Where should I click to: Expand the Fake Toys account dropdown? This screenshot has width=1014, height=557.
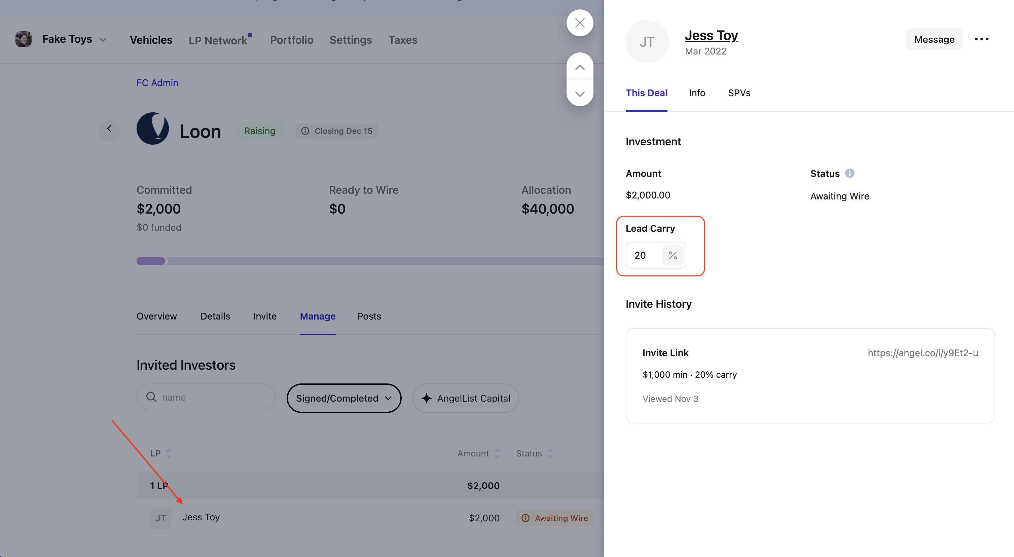(x=103, y=40)
